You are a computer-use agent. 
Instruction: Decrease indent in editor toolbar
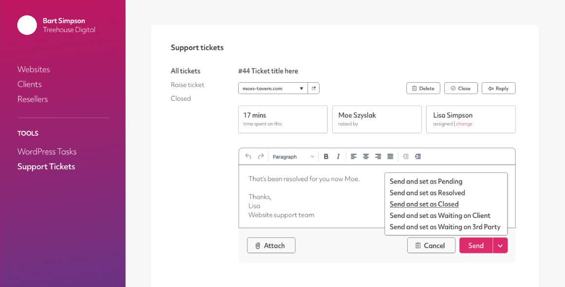(406, 157)
